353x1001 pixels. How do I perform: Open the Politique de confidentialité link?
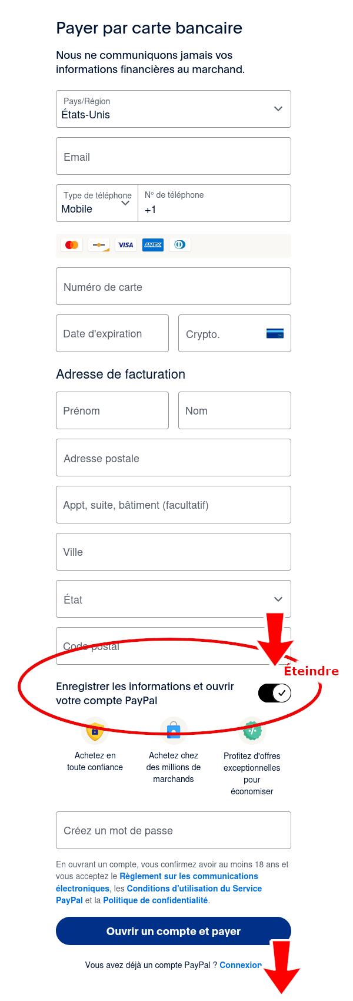[155, 900]
